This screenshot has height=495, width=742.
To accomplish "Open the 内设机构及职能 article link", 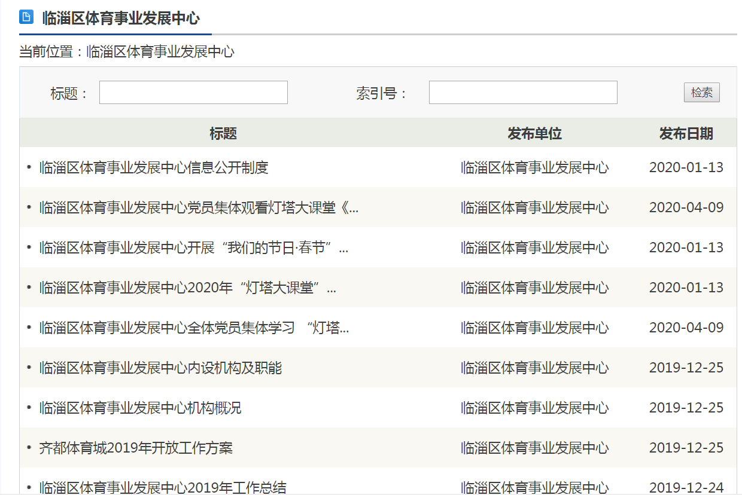I will tap(160, 368).
